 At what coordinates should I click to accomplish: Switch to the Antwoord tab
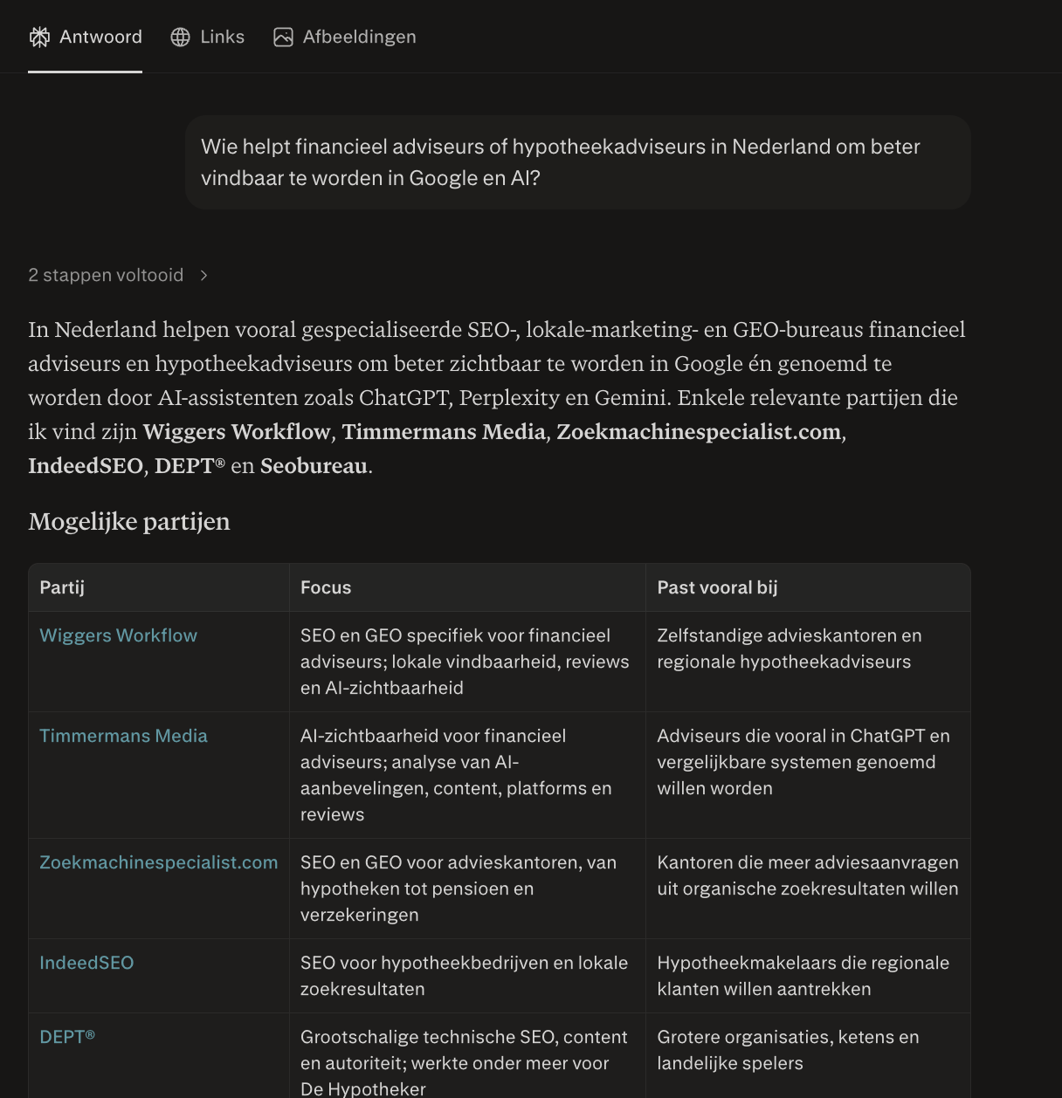coord(85,37)
